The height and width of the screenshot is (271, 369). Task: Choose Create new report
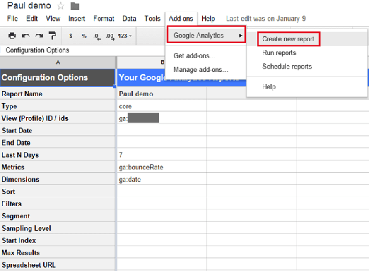coord(288,39)
